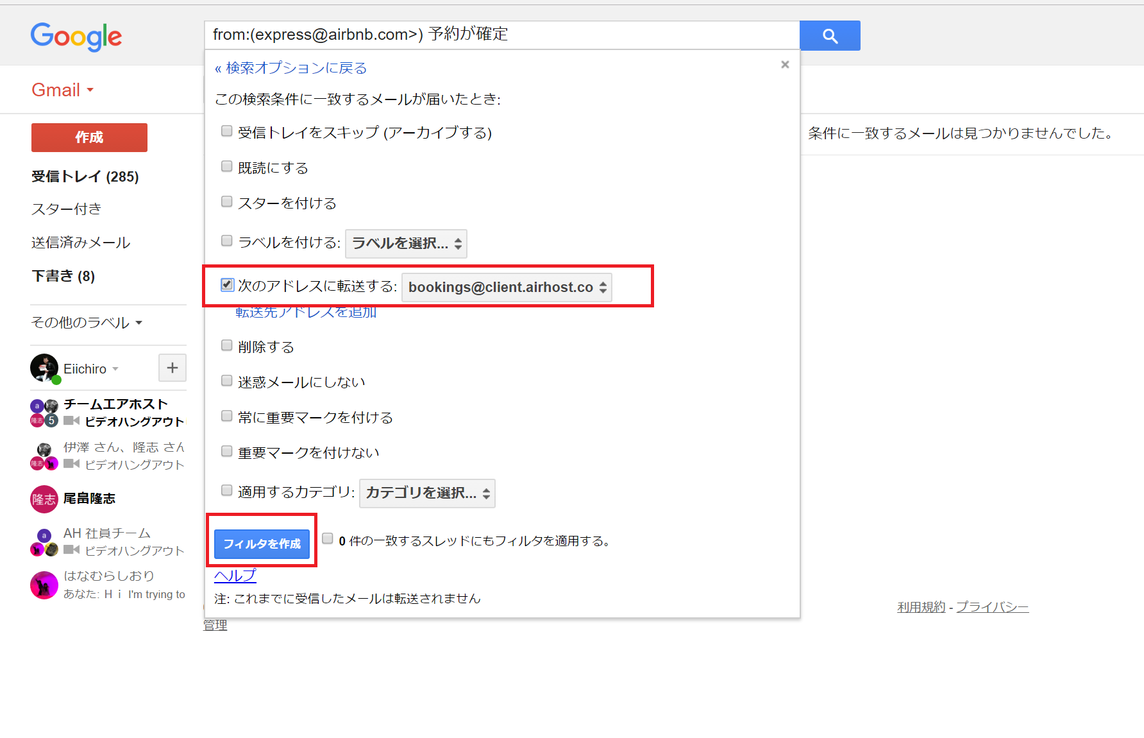Screen dimensions: 1144x738
Task: Check the スターを付ける option
Action: tap(226, 202)
